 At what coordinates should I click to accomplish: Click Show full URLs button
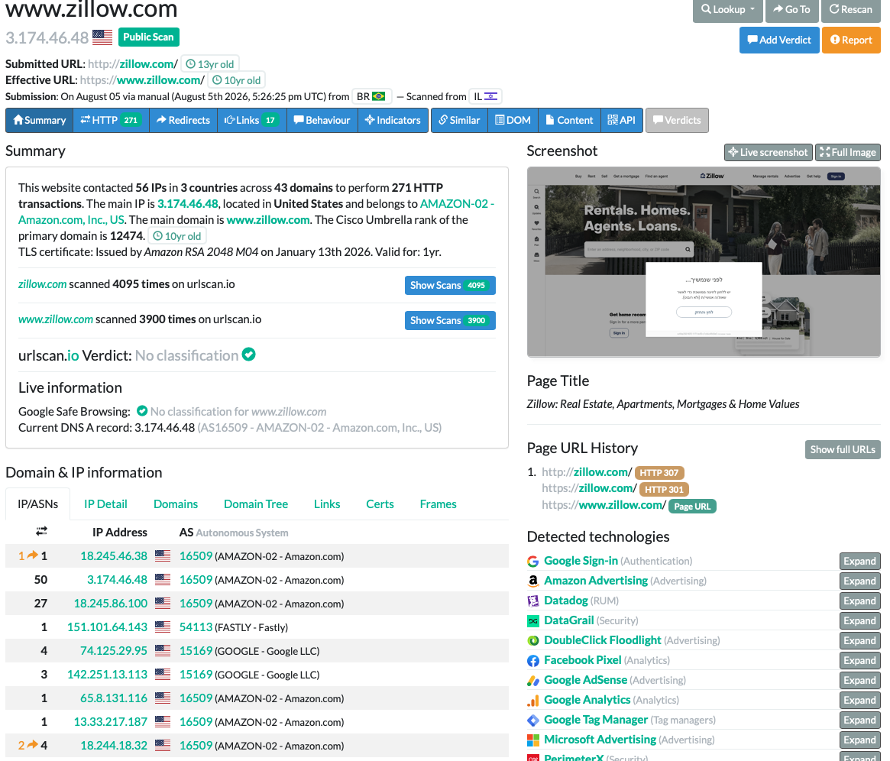pos(843,449)
